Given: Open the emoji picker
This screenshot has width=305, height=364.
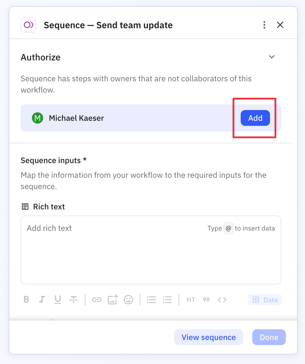Looking at the screenshot, I should pos(128,300).
